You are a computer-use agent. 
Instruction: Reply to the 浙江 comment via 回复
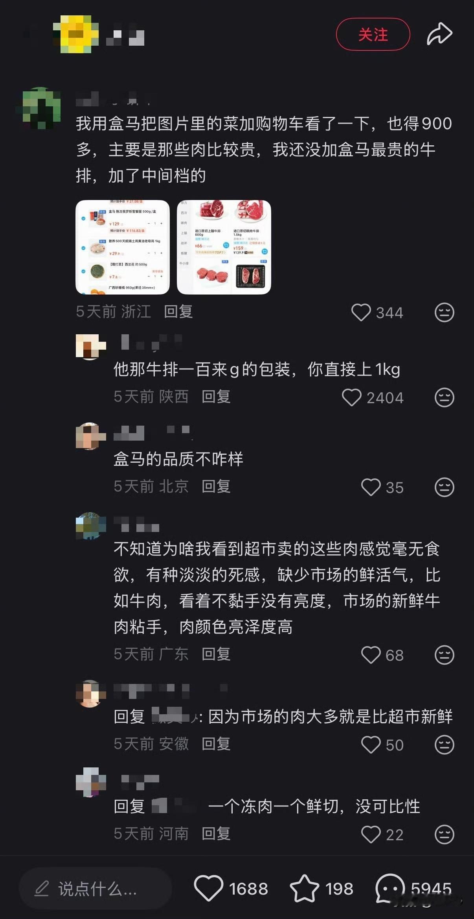point(178,311)
